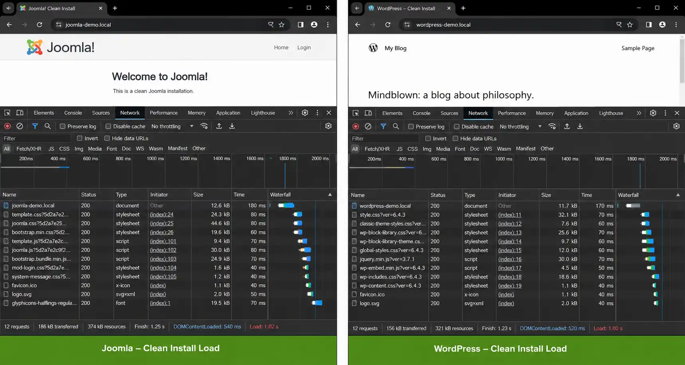Toggle Waterfall sort arrow in Joomla table

point(330,194)
